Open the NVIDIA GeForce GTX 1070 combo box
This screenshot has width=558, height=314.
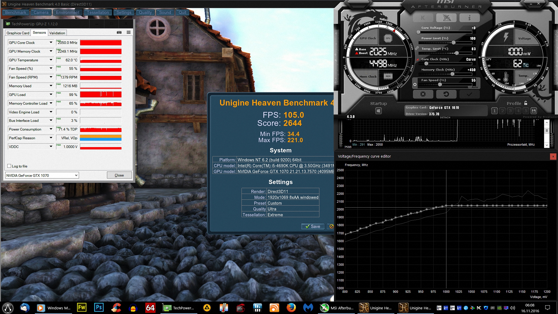click(x=42, y=175)
